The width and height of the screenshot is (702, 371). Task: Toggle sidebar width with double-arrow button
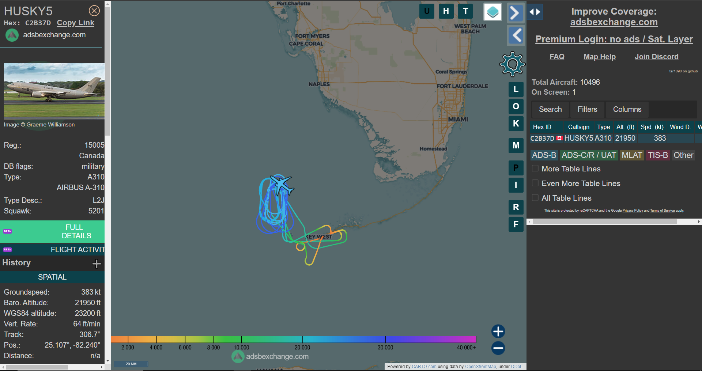coord(535,12)
